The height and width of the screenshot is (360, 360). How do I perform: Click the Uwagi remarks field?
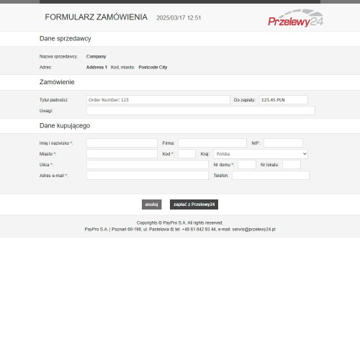tap(201, 111)
